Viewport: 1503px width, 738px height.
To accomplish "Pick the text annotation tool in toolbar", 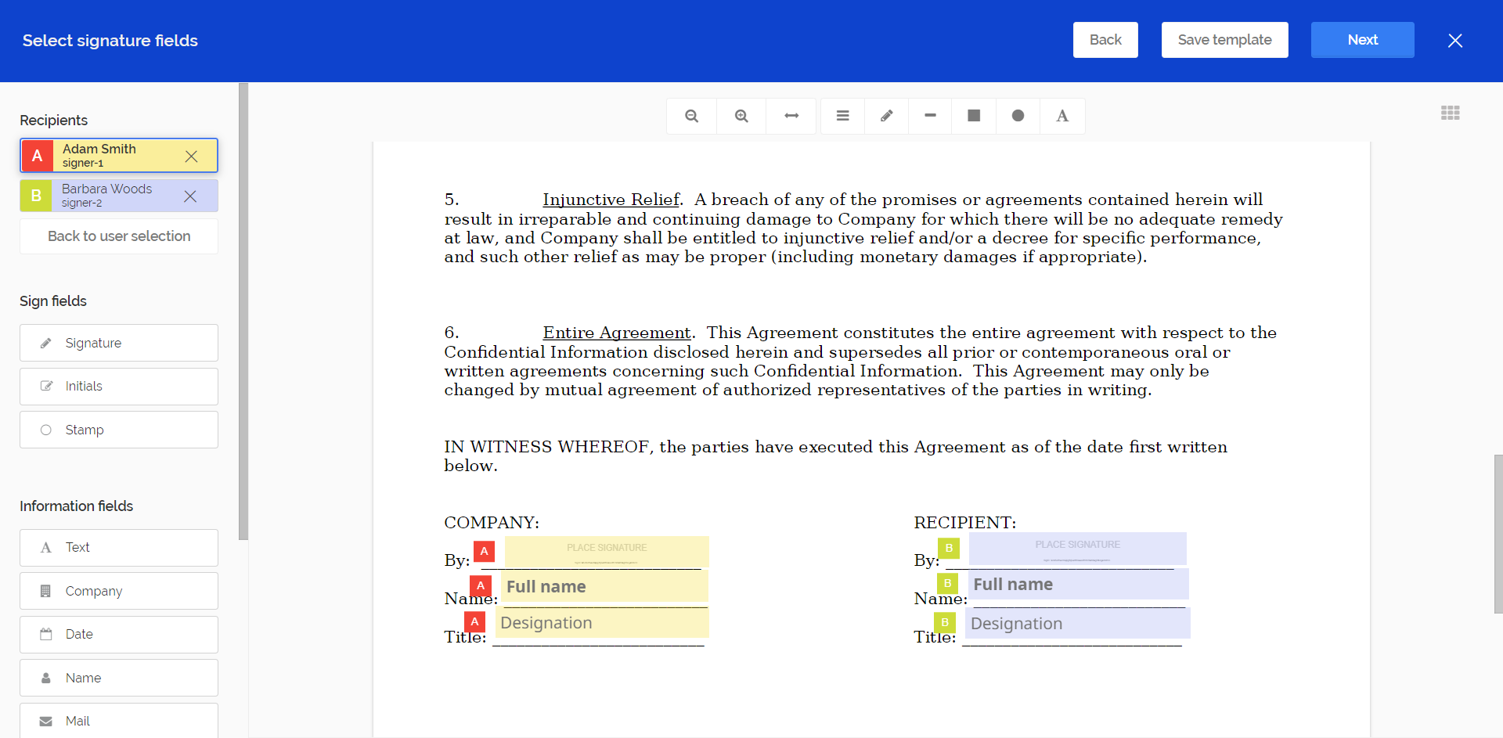I will coord(1062,116).
